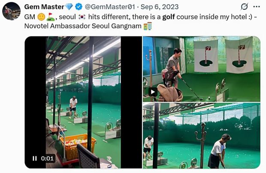Click the 0:01 video time indicator
This screenshot has width=266, height=173.
47,158
